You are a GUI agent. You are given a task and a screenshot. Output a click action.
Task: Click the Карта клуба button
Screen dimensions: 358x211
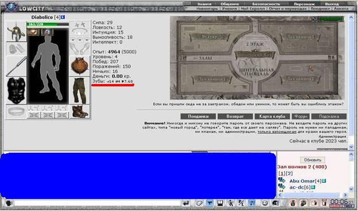pos(272,116)
